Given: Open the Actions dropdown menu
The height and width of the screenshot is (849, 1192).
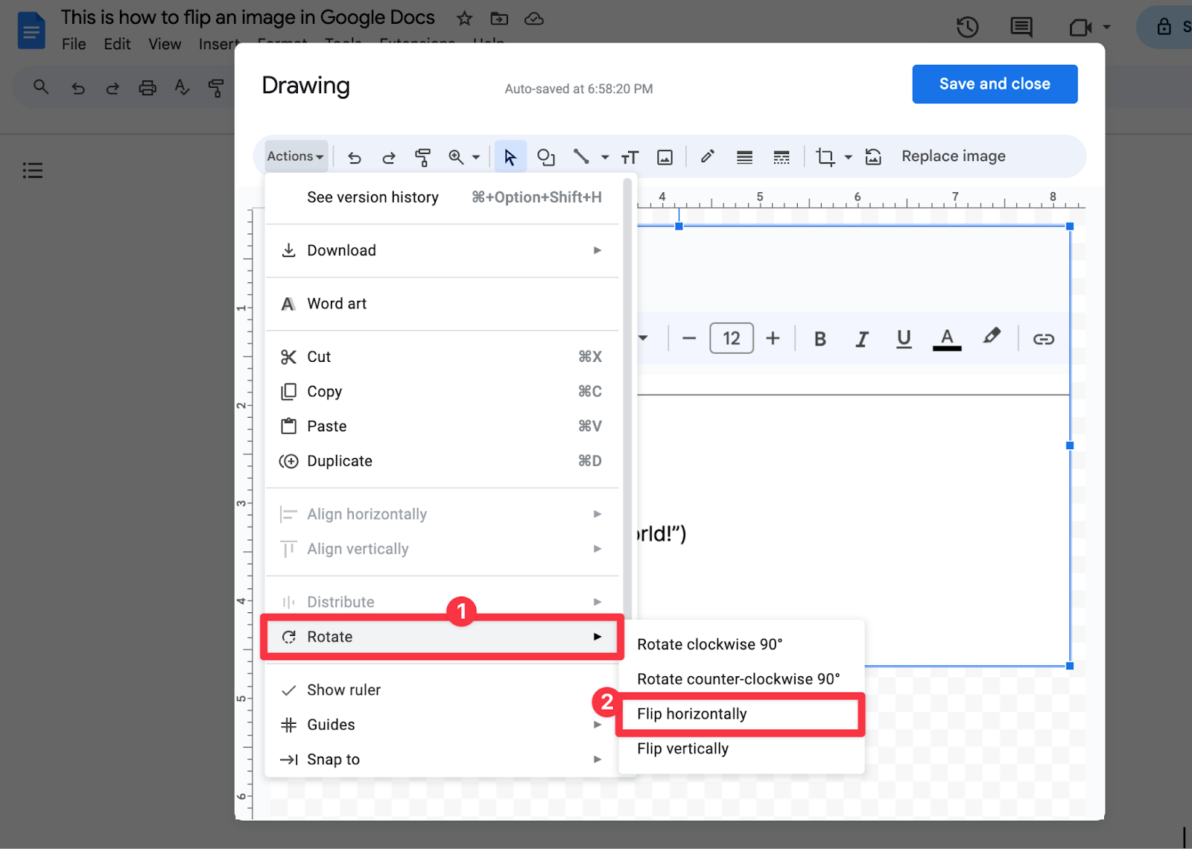Looking at the screenshot, I should pyautogui.click(x=296, y=156).
